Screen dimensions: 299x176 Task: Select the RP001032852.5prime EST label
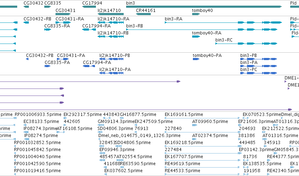(37, 143)
